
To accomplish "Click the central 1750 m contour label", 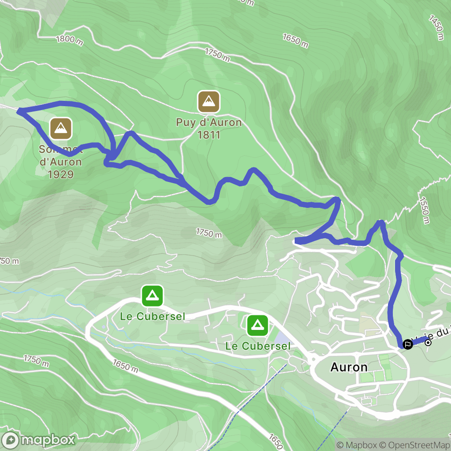I will (x=209, y=233).
